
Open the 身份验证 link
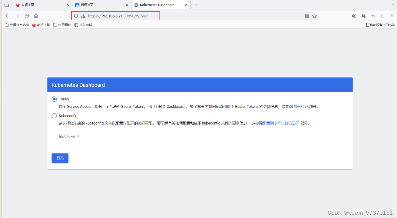[x=301, y=107]
